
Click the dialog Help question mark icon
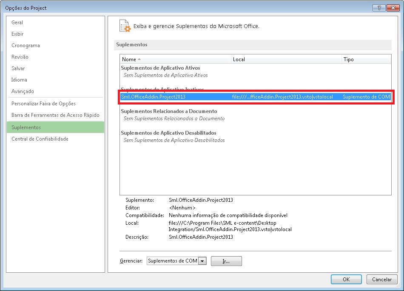(x=378, y=7)
